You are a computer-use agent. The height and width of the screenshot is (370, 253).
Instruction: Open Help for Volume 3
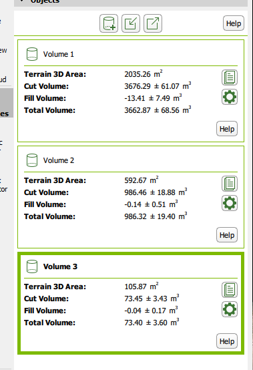(227, 341)
